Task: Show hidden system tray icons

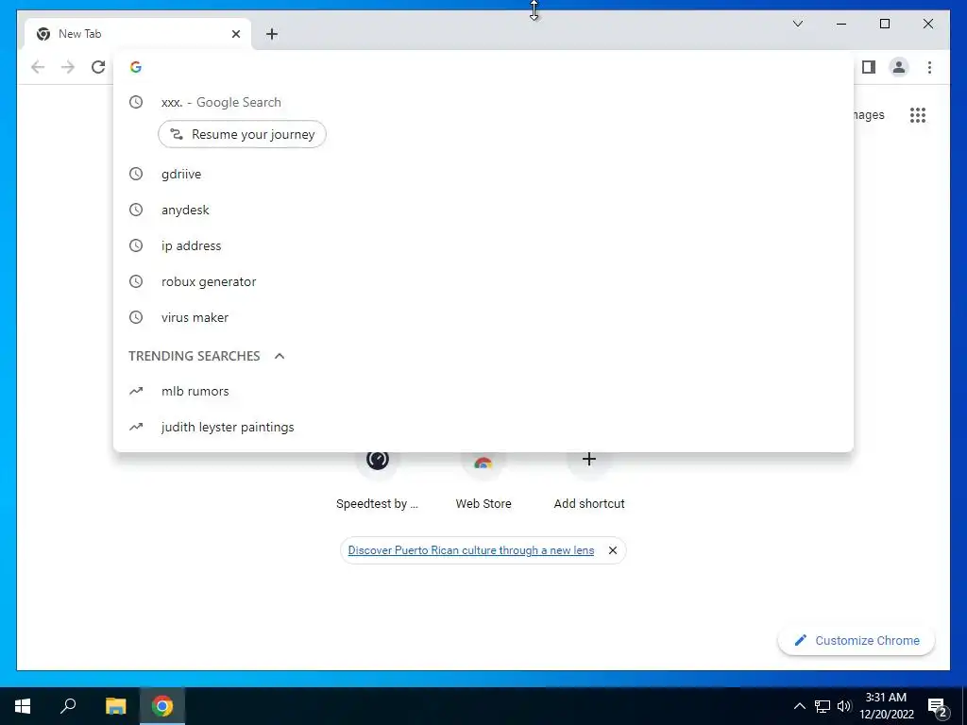Action: pos(799,706)
